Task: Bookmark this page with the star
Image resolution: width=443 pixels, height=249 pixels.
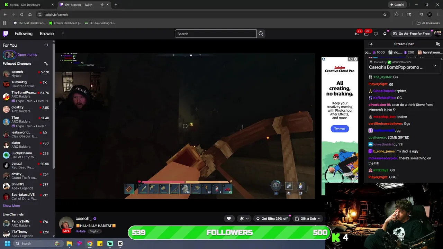Action: tap(385, 15)
